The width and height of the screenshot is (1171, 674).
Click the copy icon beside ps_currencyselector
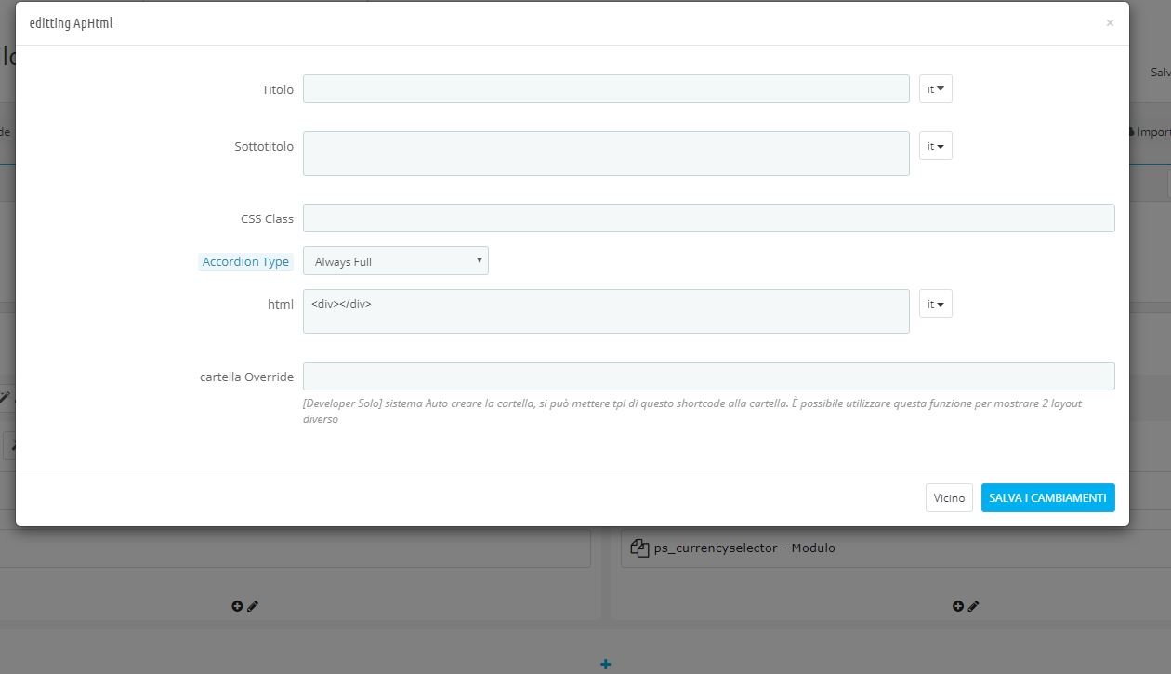tap(639, 548)
